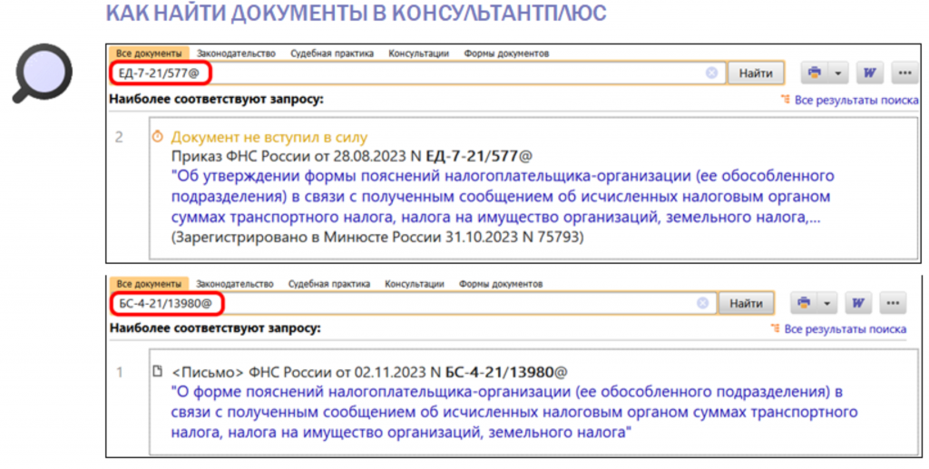
Task: Clear the search field containing ЕД-7-21/577@
Action: 711,73
